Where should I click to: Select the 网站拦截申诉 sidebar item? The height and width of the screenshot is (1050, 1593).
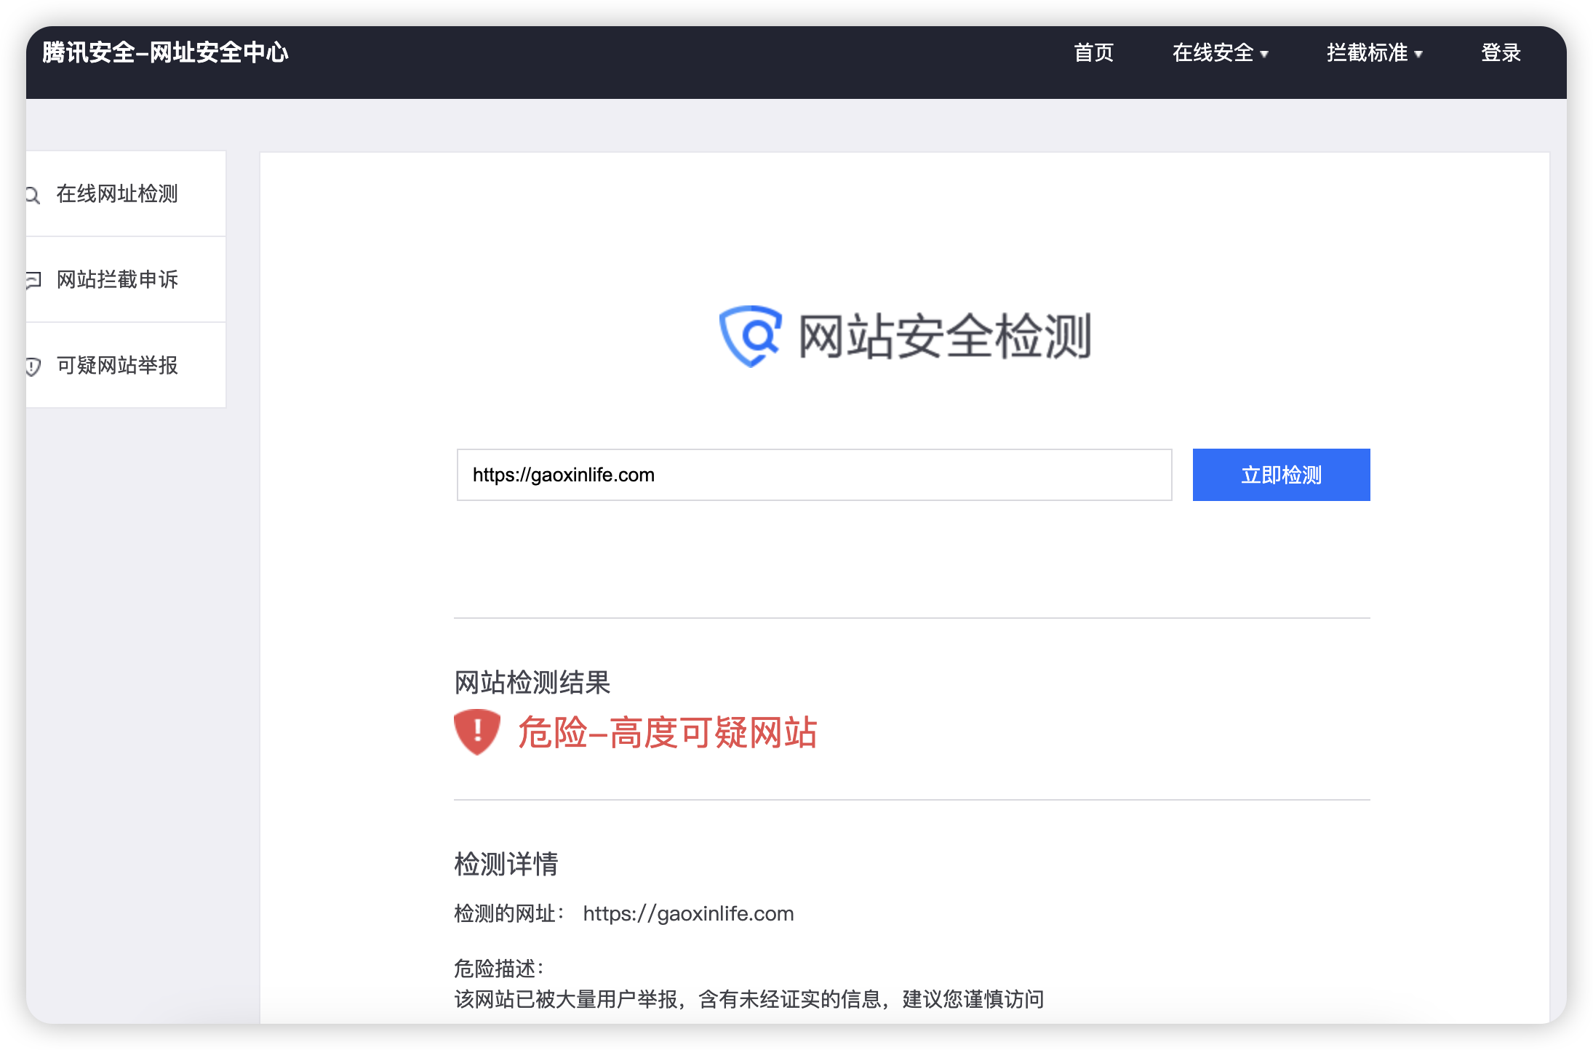pyautogui.click(x=117, y=280)
